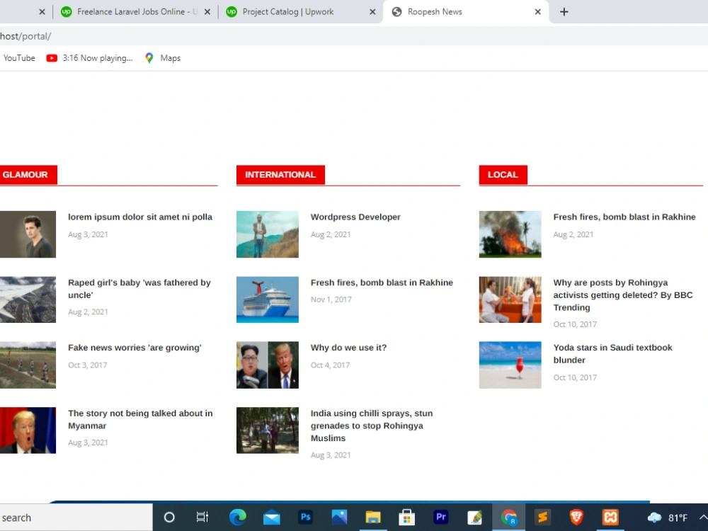Click 'Oct 4, 2017' date text
The width and height of the screenshot is (708, 531).
[330, 365]
